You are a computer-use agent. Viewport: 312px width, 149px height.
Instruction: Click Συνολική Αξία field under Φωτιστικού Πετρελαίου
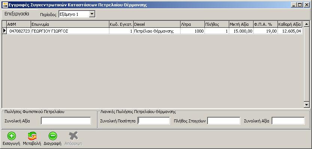pos(66,121)
